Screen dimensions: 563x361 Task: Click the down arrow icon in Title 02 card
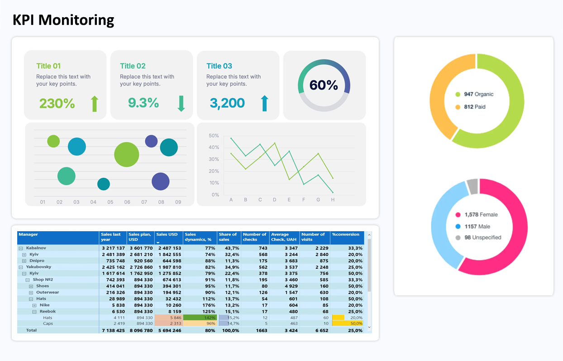(181, 104)
